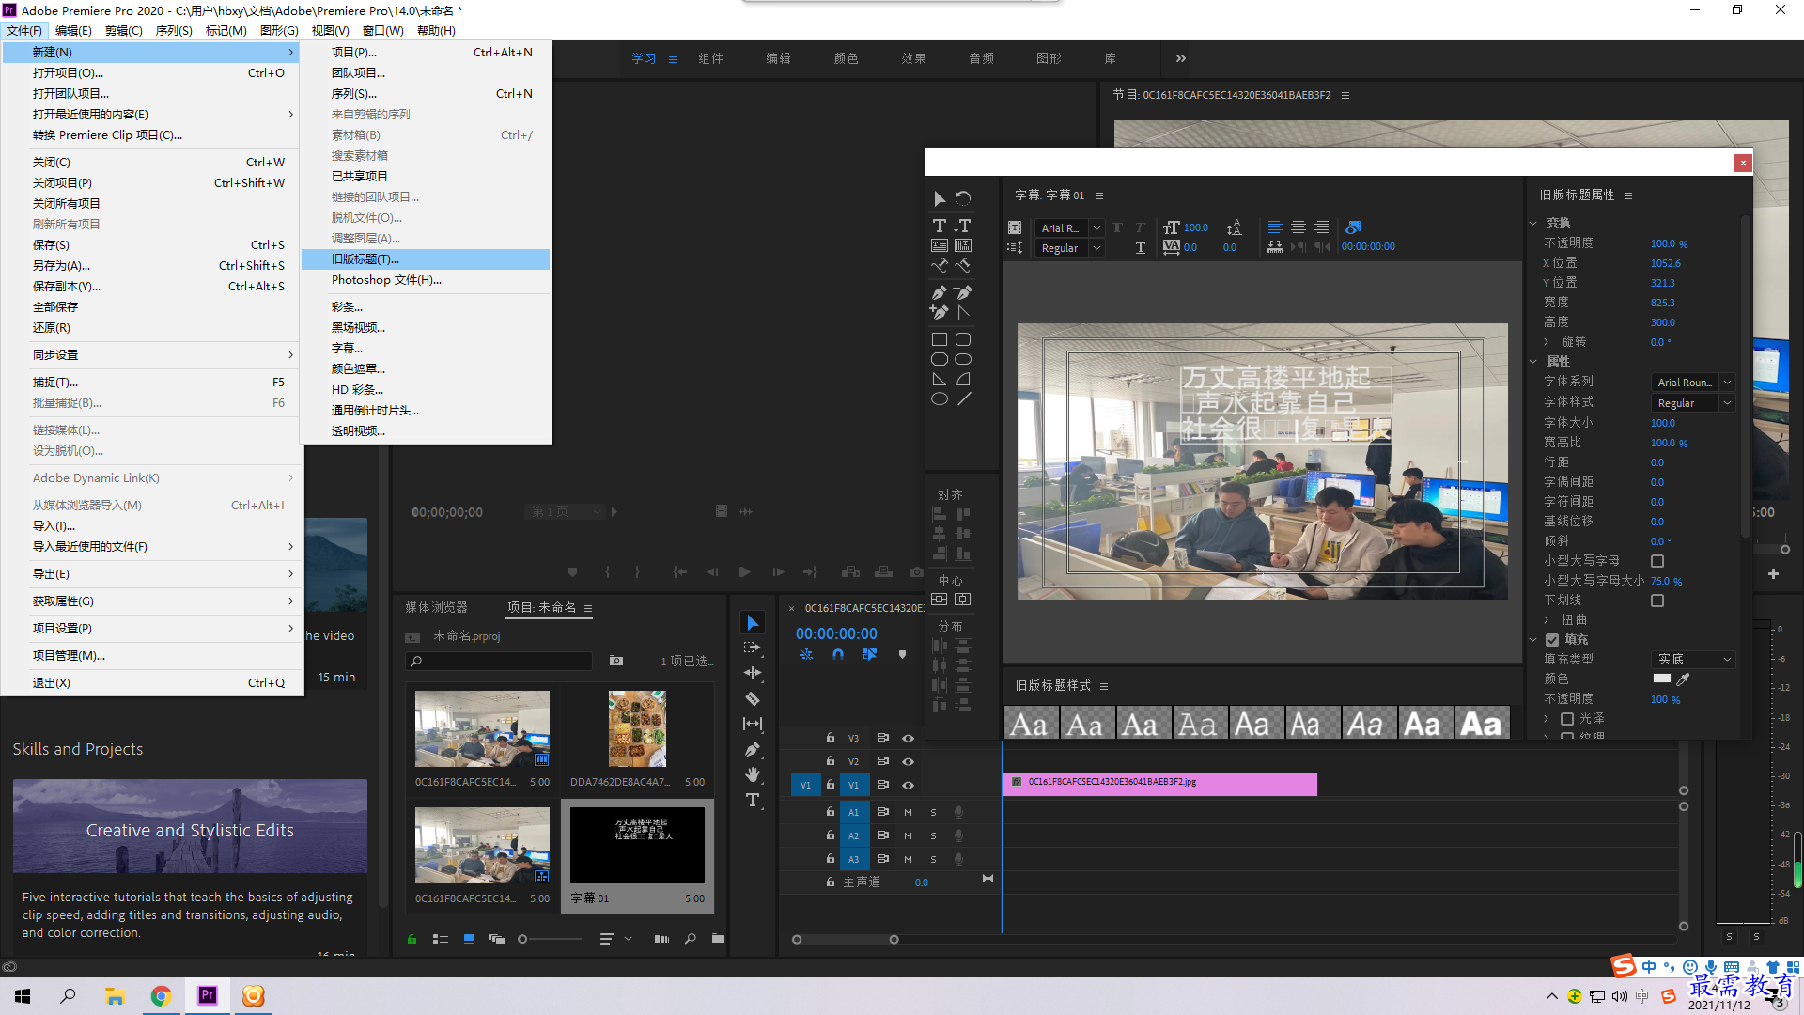Expand workspace overflow chevrons

pos(1181,58)
